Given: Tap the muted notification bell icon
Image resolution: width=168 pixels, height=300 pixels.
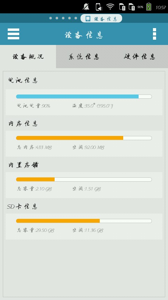Looking at the screenshot, I should 86,7.
